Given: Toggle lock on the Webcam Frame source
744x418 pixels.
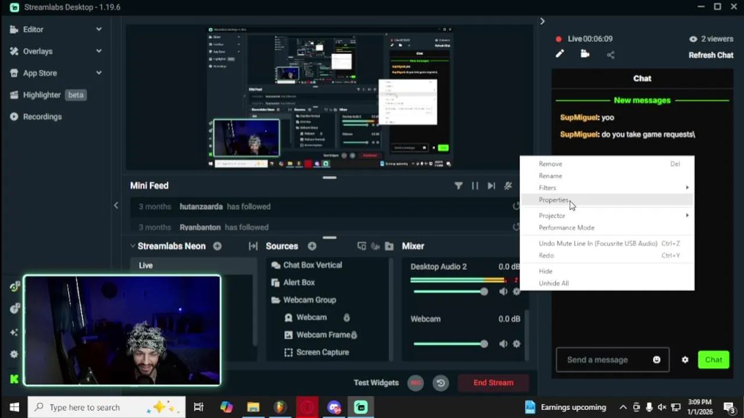Looking at the screenshot, I should point(353,335).
